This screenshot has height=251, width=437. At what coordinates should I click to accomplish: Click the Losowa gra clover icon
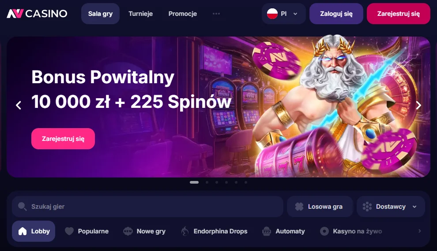tap(299, 207)
